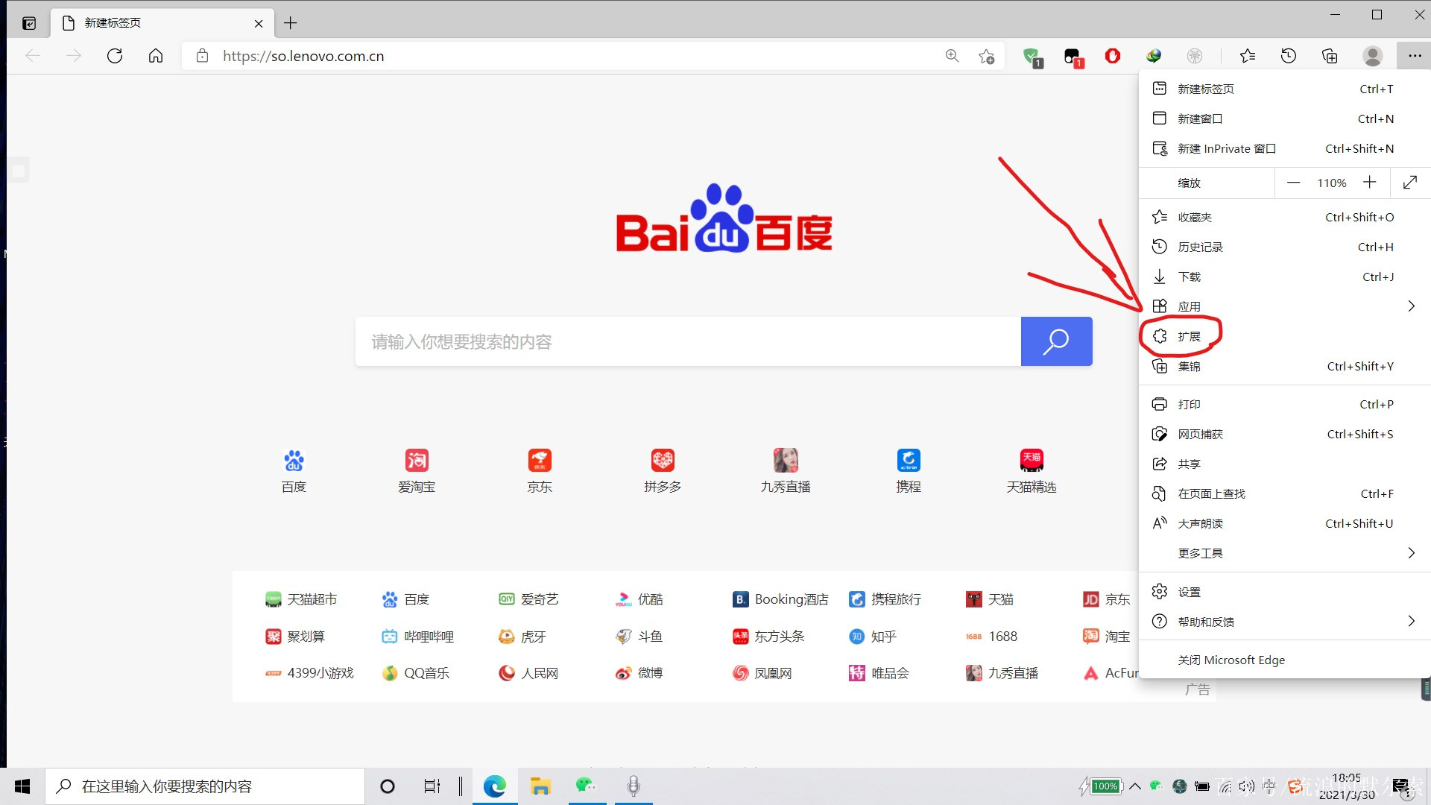Screen dimensions: 1431x805
Task: Open 爱奇艺 link
Action: point(528,599)
